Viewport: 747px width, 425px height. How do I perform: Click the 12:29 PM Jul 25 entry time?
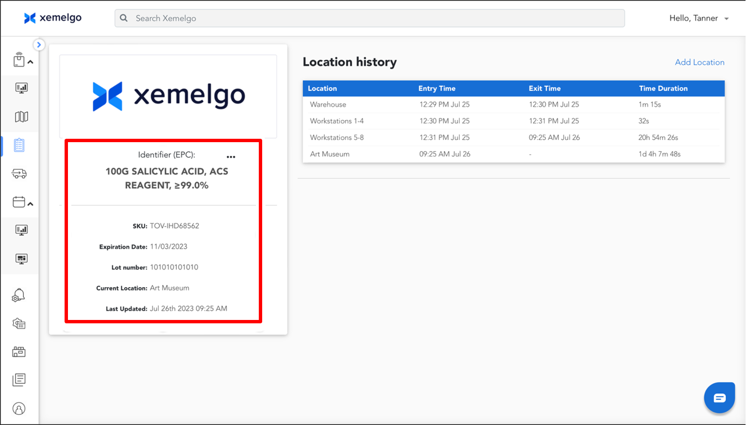coord(444,105)
